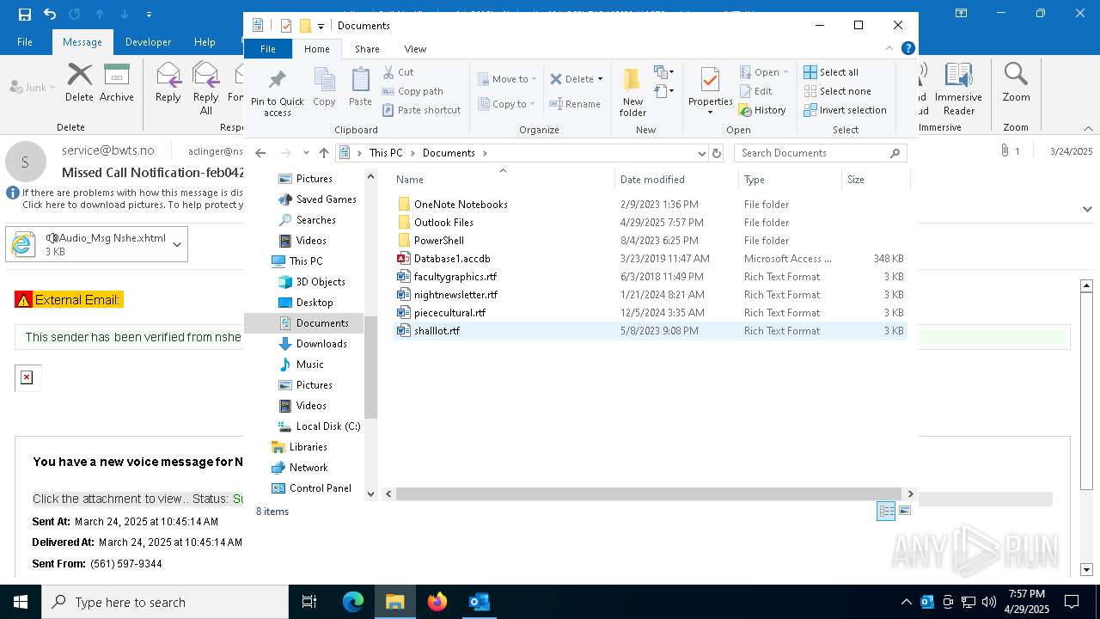Open Zoom in Outlook ribbon
This screenshot has height=619, width=1100.
[1016, 83]
